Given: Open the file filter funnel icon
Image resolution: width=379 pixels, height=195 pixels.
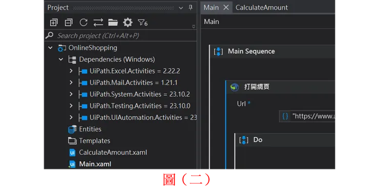Looking at the screenshot, I should [142, 23].
